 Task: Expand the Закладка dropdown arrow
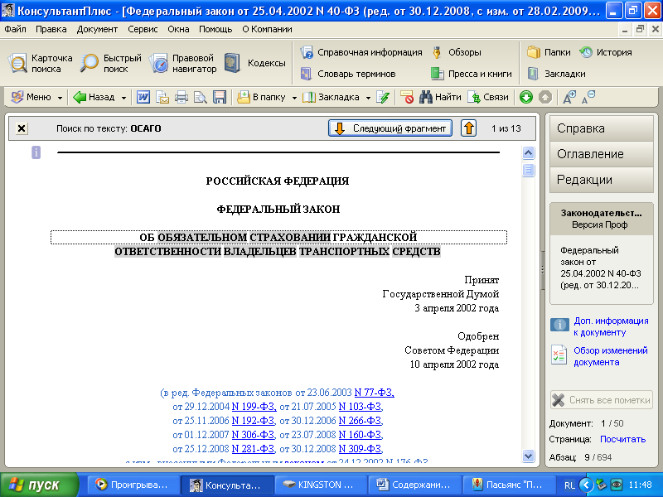[x=368, y=98]
